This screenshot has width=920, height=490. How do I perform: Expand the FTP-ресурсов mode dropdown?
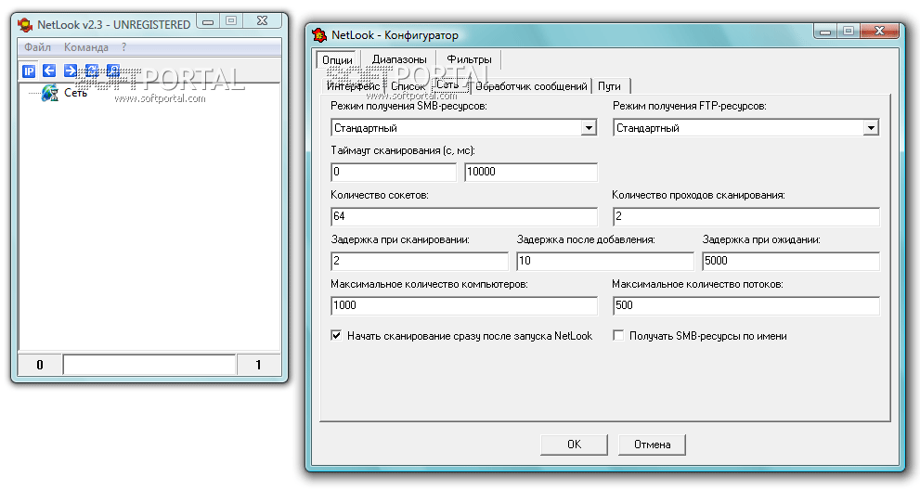tap(871, 128)
